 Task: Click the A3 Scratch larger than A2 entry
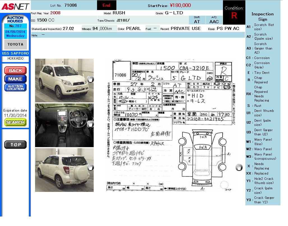click(x=259, y=48)
